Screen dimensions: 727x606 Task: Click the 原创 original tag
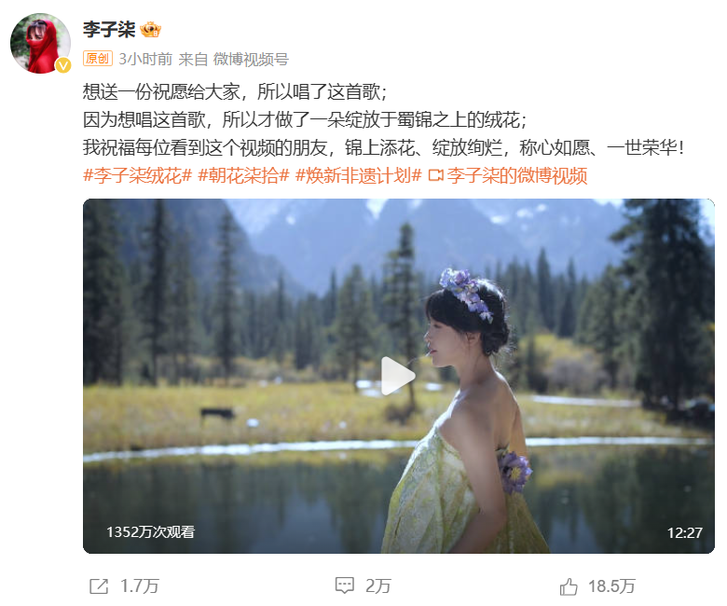click(x=97, y=59)
